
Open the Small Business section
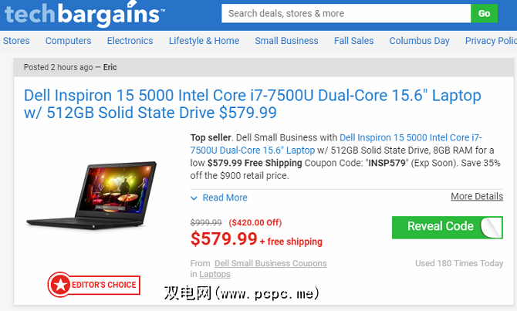(x=286, y=41)
